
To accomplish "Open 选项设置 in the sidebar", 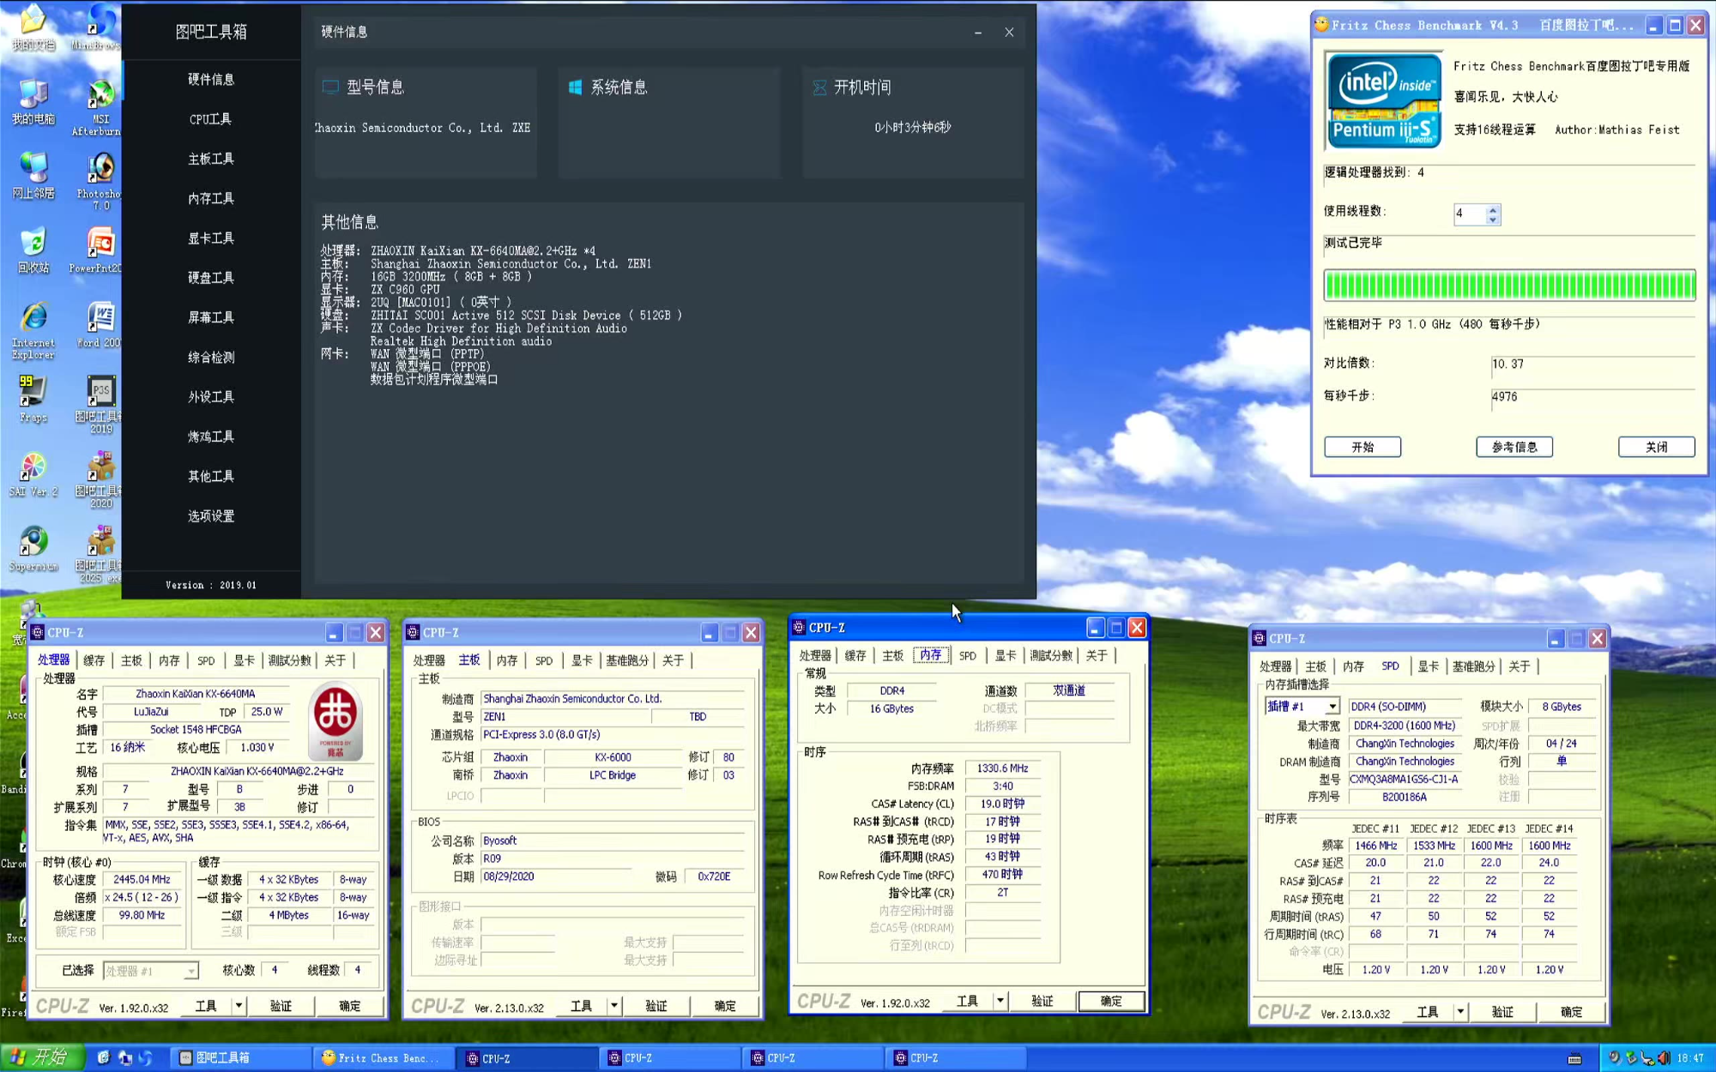I will (x=211, y=515).
